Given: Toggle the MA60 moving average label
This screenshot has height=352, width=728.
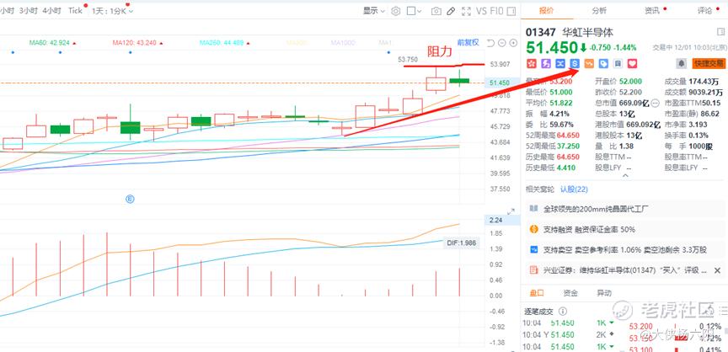Looking at the screenshot, I should coord(49,43).
